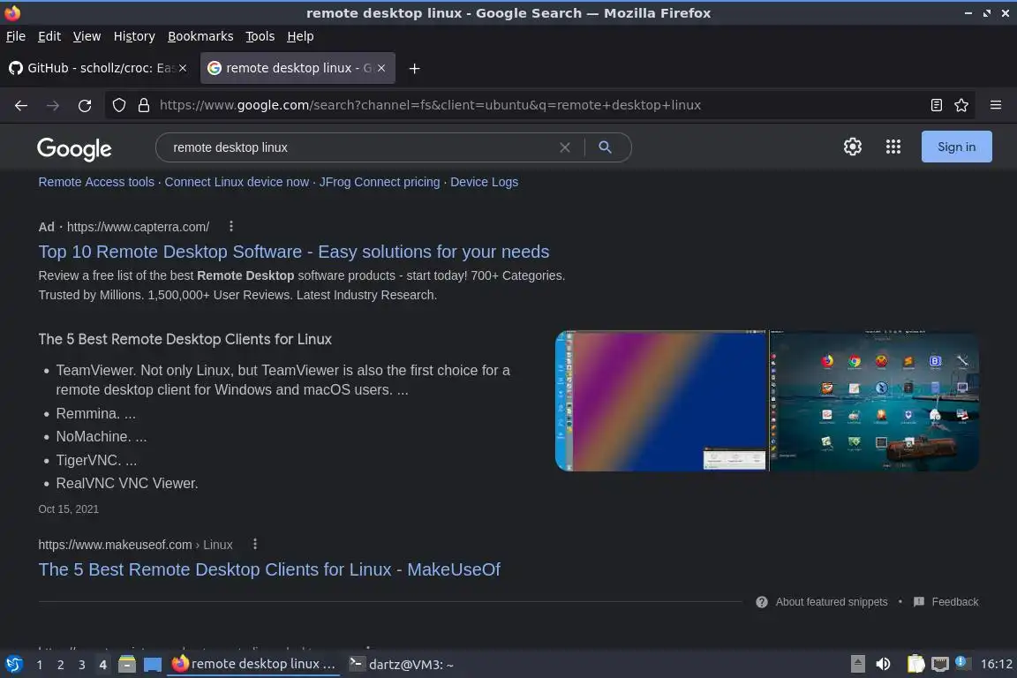The image size is (1017, 678).
Task: Click the Sign in button
Action: click(956, 147)
